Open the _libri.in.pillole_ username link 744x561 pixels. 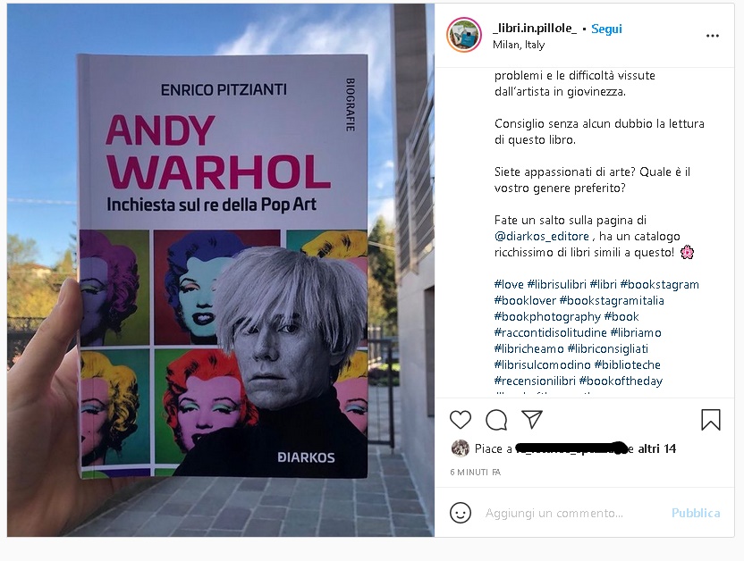pyautogui.click(x=535, y=29)
